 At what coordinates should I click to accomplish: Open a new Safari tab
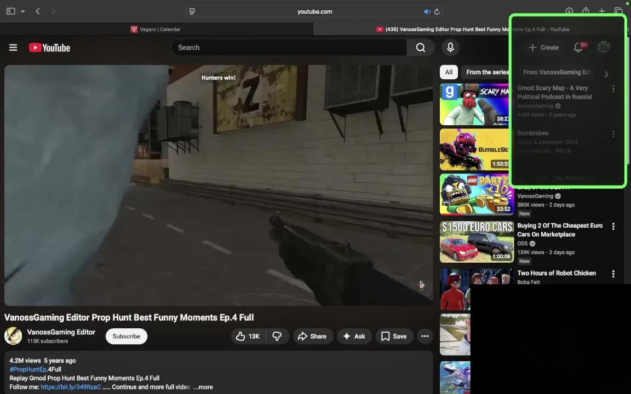pos(601,11)
